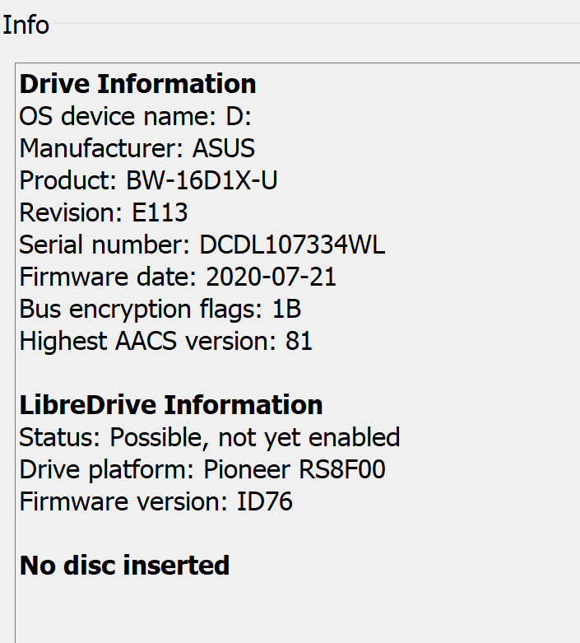The image size is (580, 643).
Task: Click the Manufacturer ASUS line
Action: pyautogui.click(x=137, y=148)
